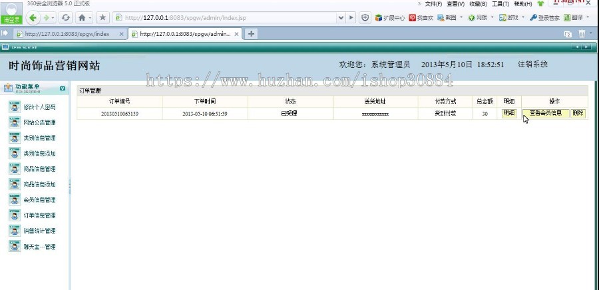Go to the browser home page icon
The height and width of the screenshot is (290, 599).
point(82,17)
